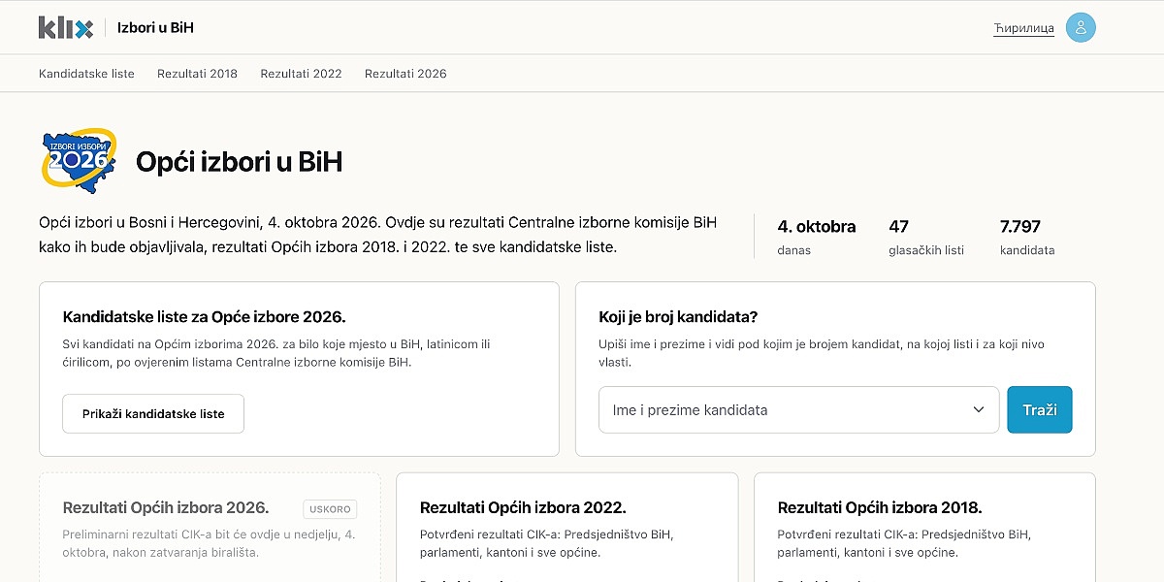This screenshot has height=582, width=1164.
Task: Click the 4. oktobra date stat
Action: click(817, 238)
